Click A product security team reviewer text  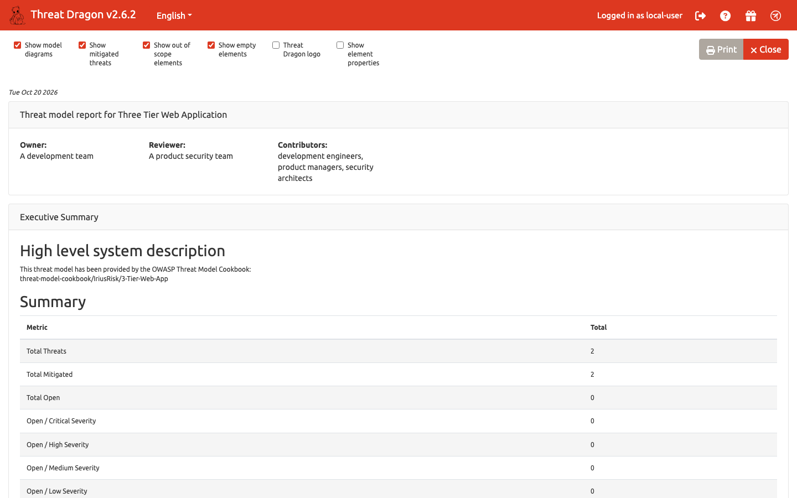click(191, 156)
